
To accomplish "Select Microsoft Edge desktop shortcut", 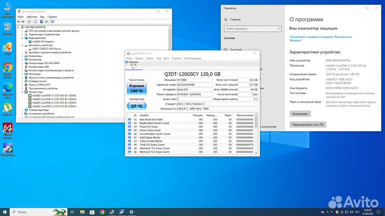I will [7, 91].
